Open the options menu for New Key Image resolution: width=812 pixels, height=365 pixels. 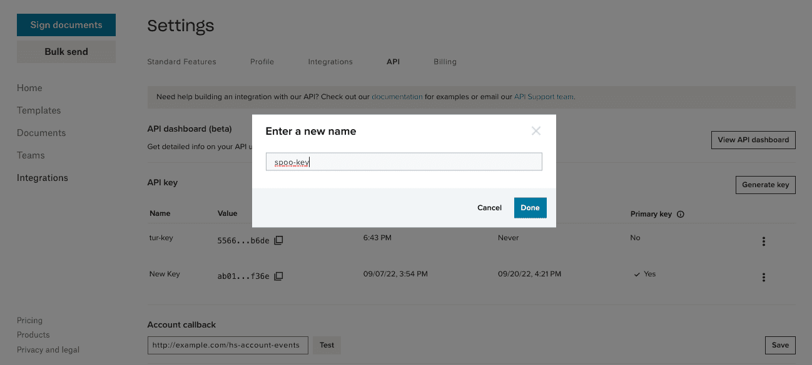pyautogui.click(x=764, y=277)
